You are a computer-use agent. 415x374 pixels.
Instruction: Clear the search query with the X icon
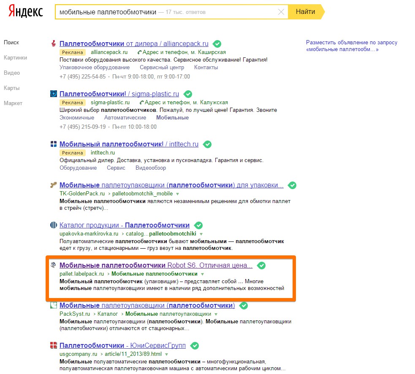(281, 12)
